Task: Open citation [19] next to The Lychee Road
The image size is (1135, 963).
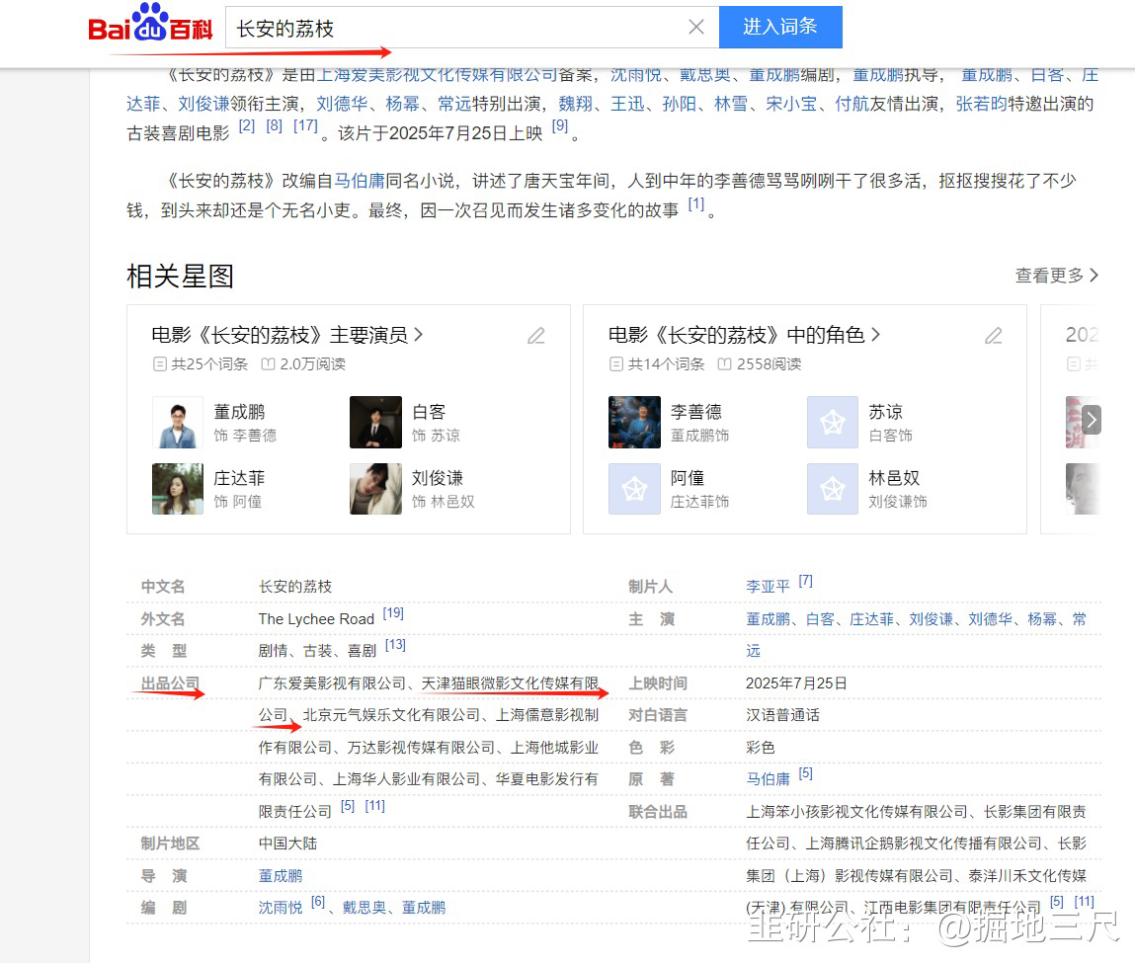Action: click(393, 613)
